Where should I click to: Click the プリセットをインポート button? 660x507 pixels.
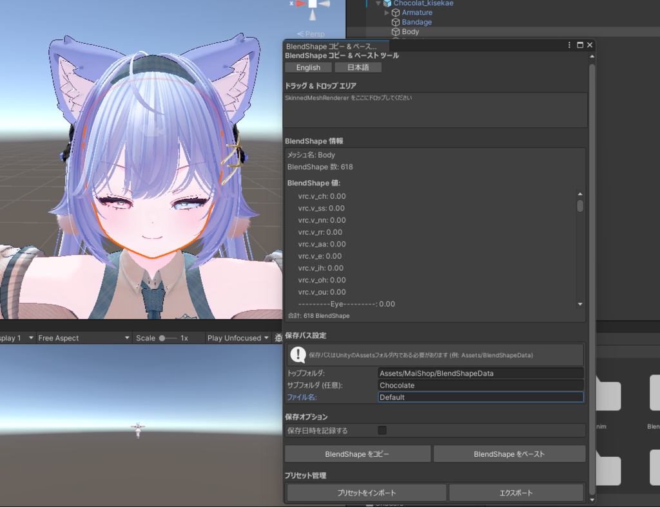click(365, 493)
